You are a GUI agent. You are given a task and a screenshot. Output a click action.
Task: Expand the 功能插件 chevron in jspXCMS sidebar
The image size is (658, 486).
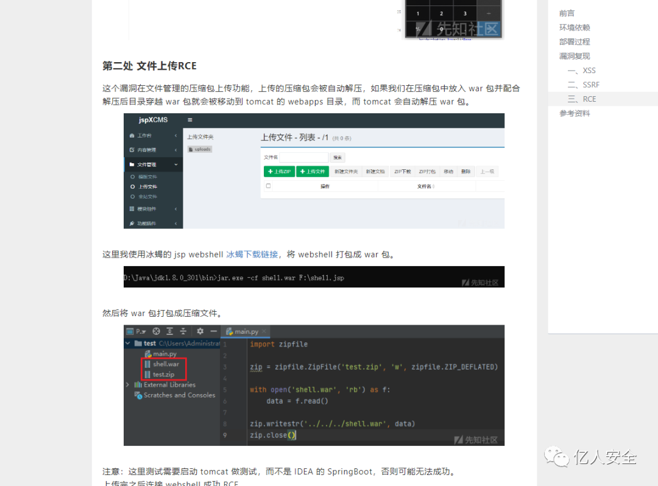[x=176, y=223]
